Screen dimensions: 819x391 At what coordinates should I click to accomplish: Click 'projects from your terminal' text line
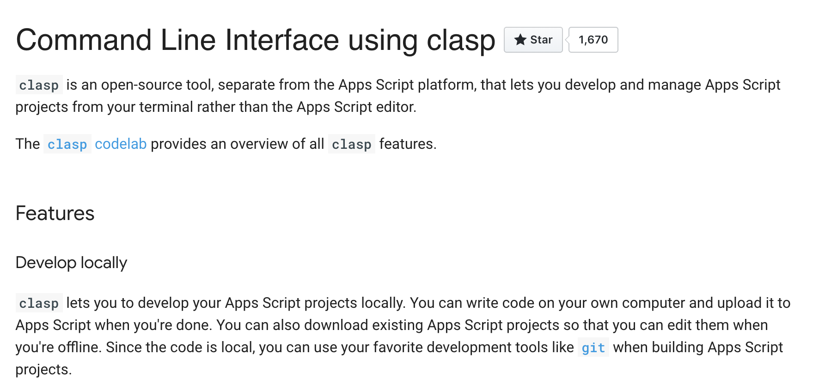[216, 107]
